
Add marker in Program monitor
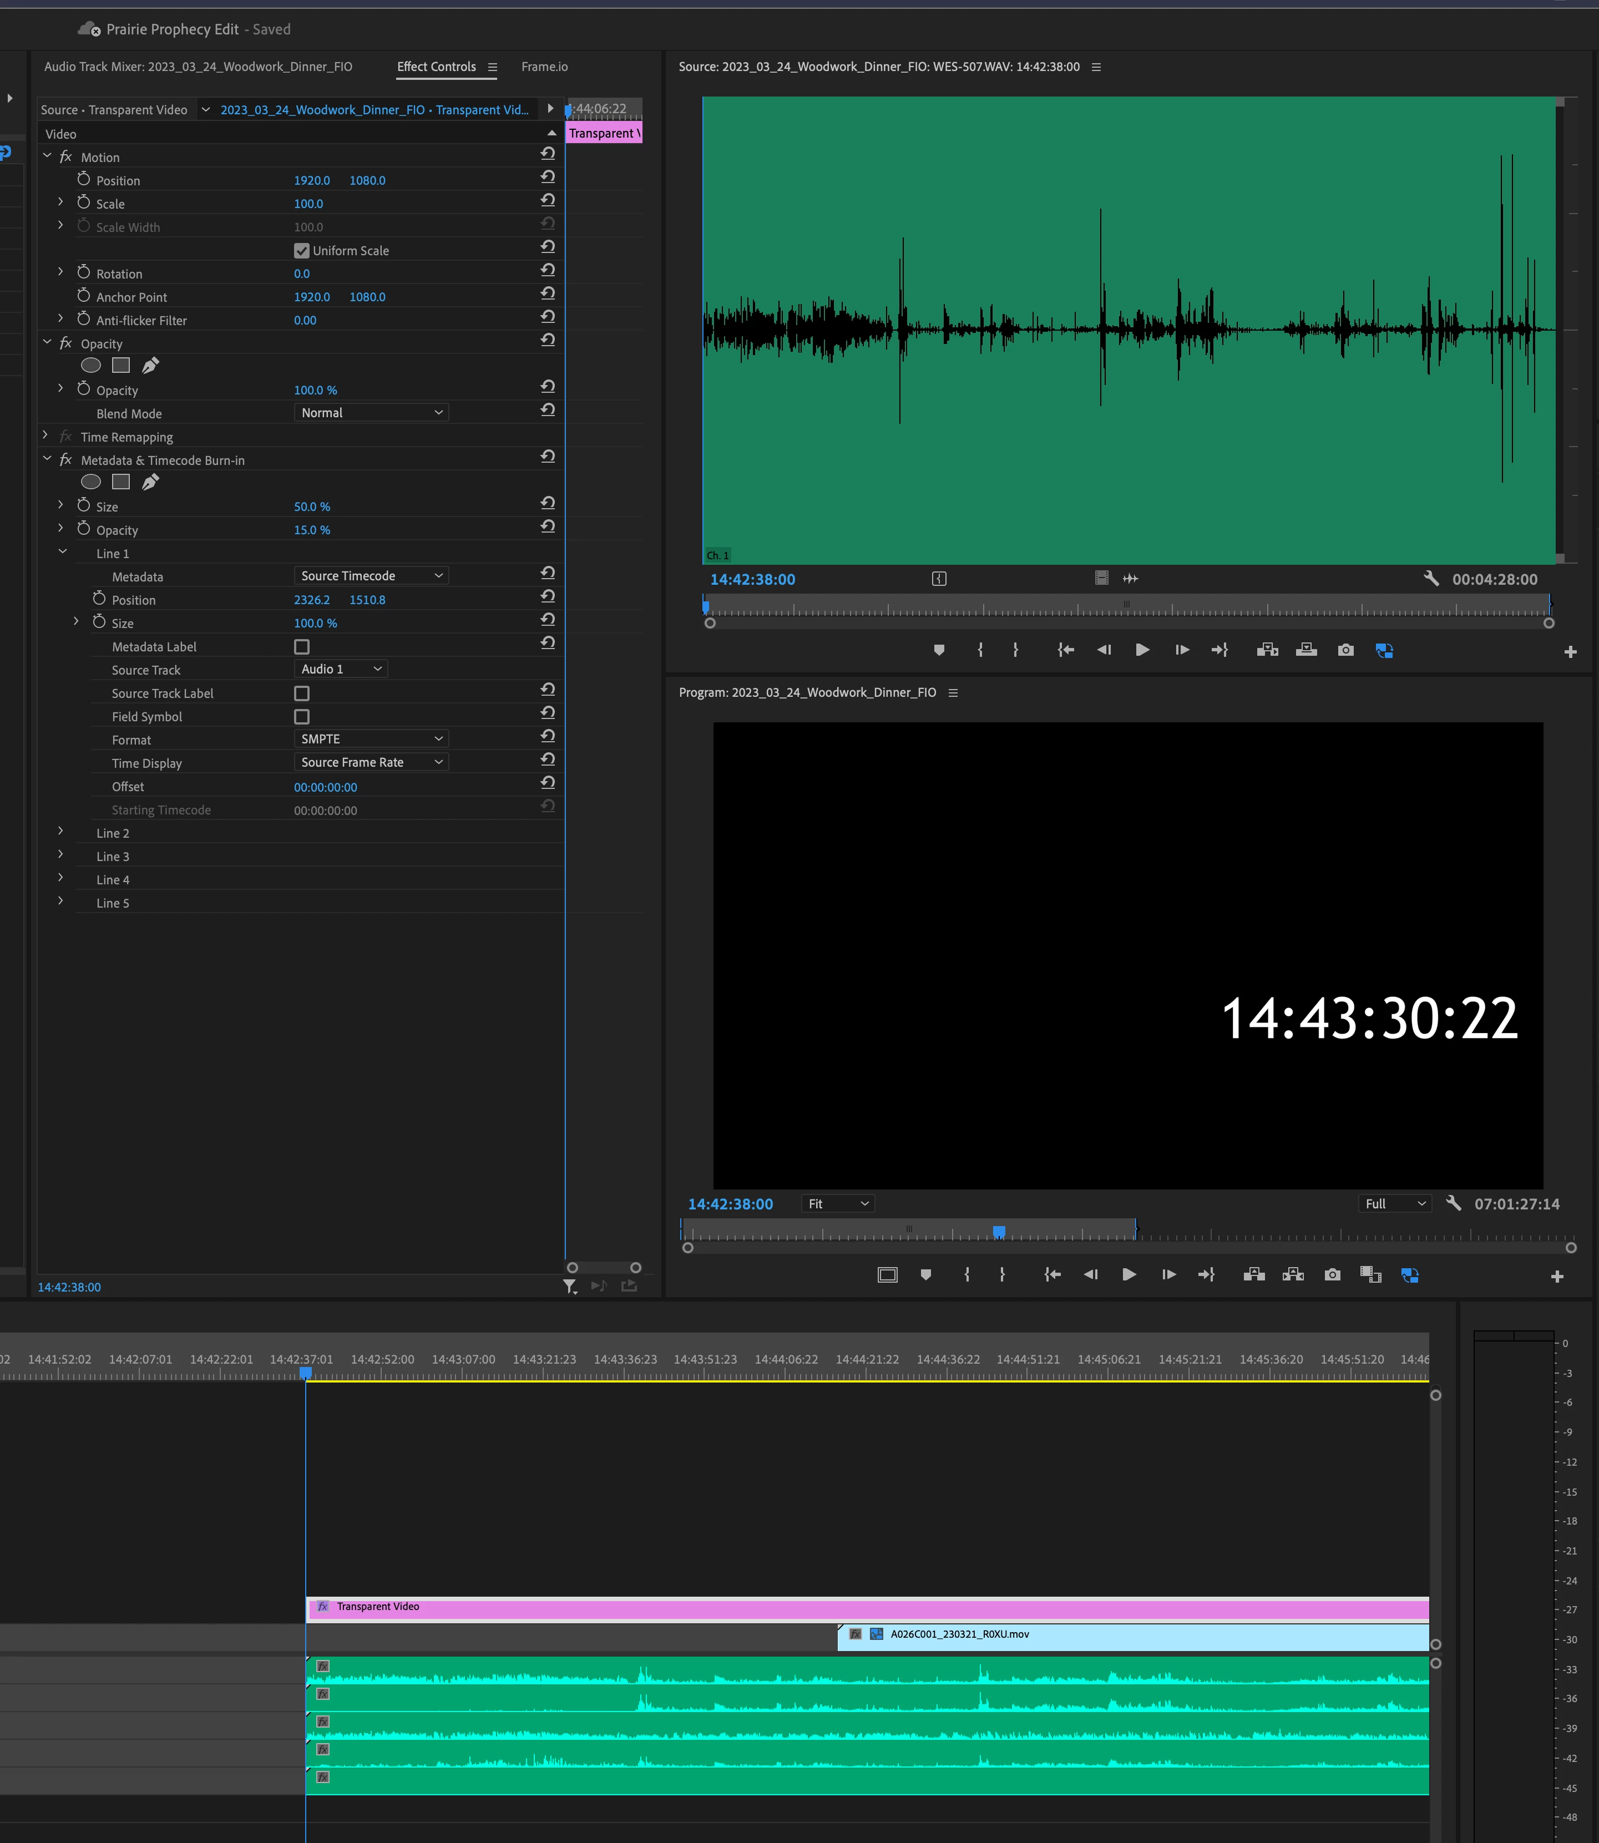(x=925, y=1275)
